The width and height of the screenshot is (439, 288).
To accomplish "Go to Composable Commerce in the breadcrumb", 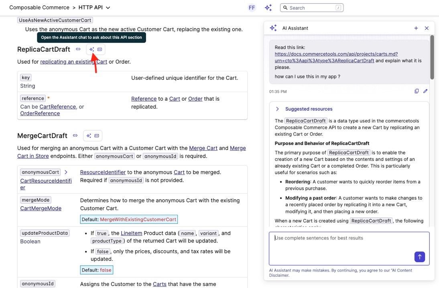I will pos(39,8).
